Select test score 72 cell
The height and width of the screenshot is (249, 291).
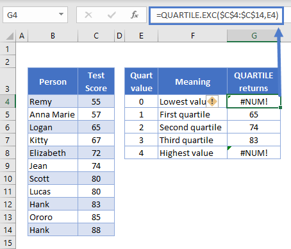pyautogui.click(x=96, y=153)
